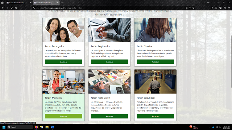Open the list all tabs dropdown
Viewport: 232px width, 130px height.
pyautogui.click(x=208, y=3)
